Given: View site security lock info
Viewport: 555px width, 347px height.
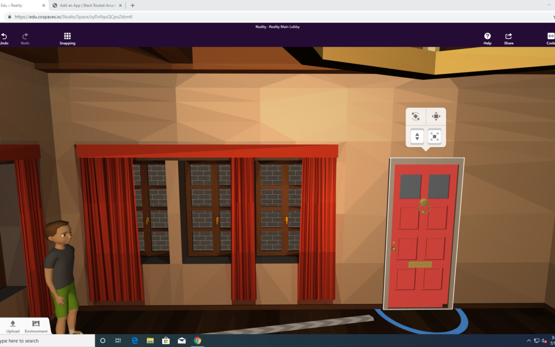Looking at the screenshot, I should [x=9, y=16].
